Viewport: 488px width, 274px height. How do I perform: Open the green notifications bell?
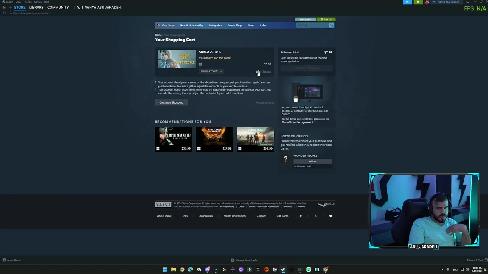click(x=418, y=2)
